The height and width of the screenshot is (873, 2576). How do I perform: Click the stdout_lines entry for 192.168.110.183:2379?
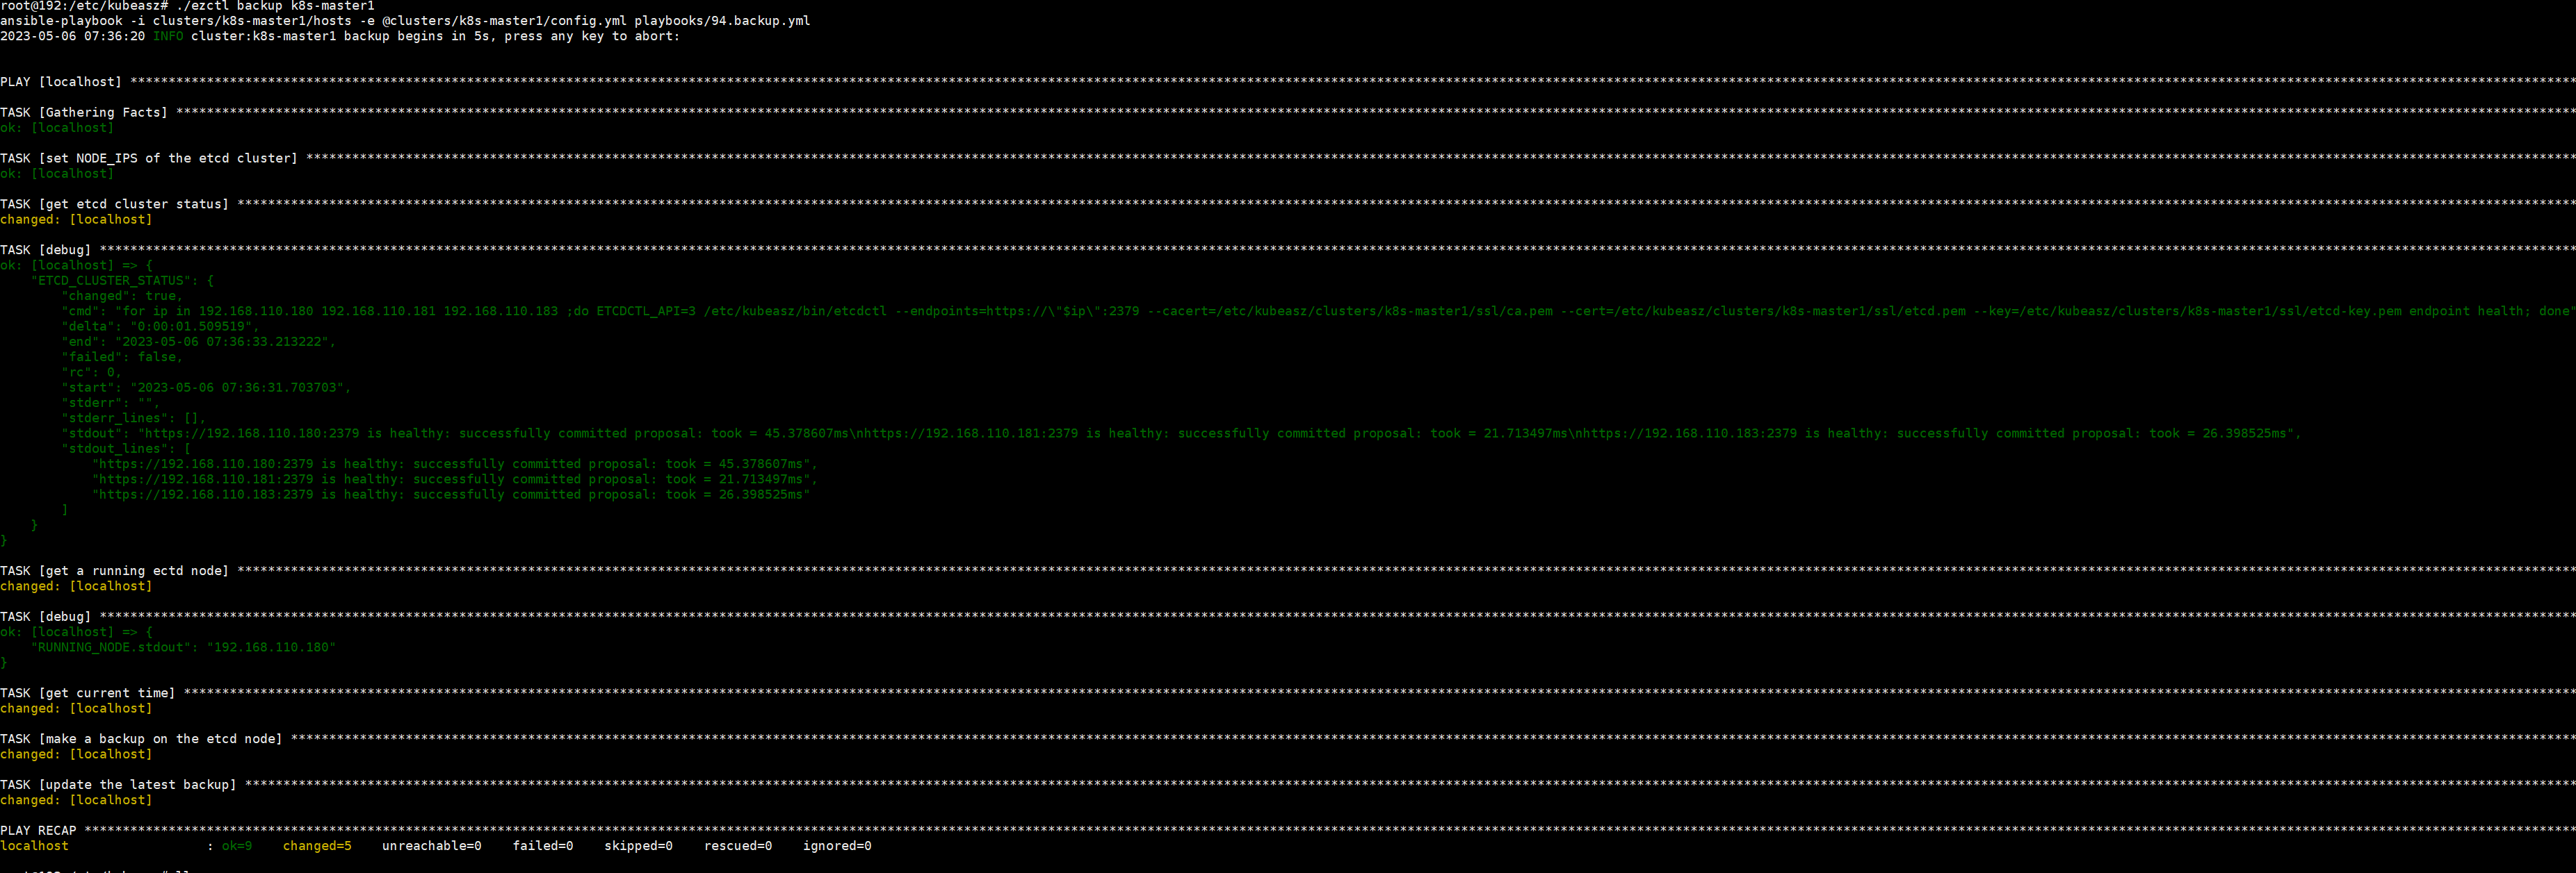tap(451, 494)
